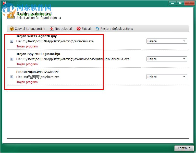The image size is (196, 153).
Task: Open action dropdown for cssrs.exe
Action: coord(167,41)
